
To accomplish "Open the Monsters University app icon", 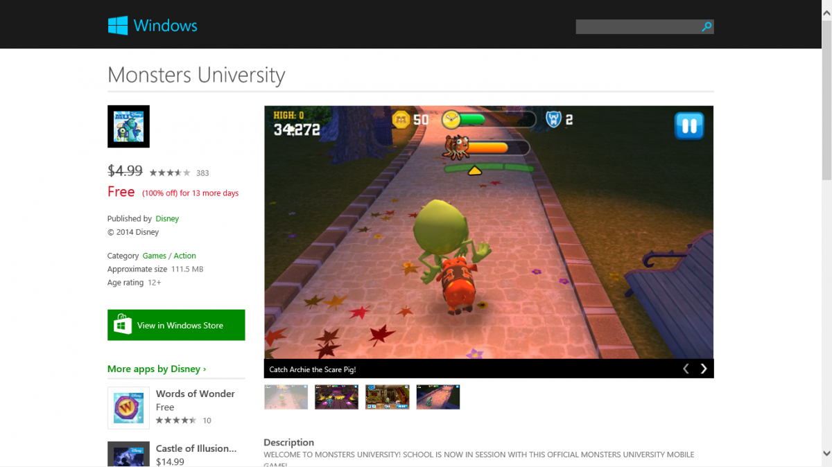I will point(128,126).
